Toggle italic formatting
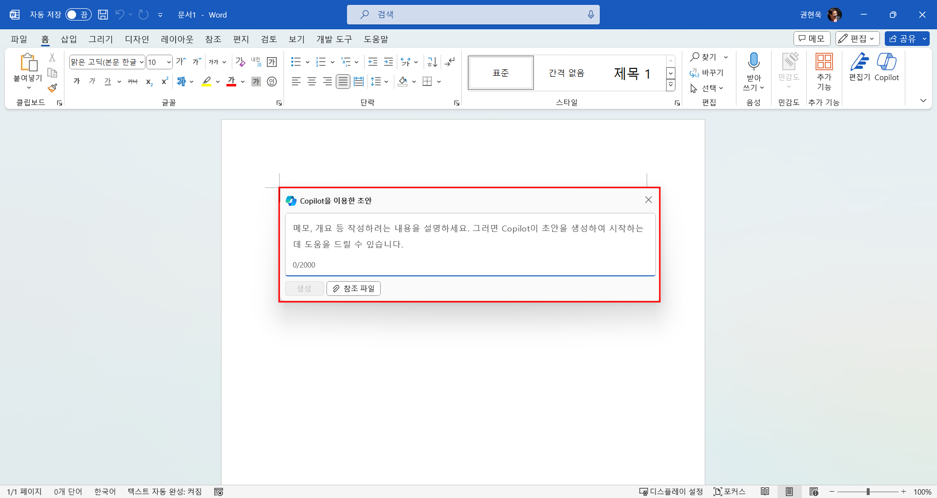 click(92, 82)
